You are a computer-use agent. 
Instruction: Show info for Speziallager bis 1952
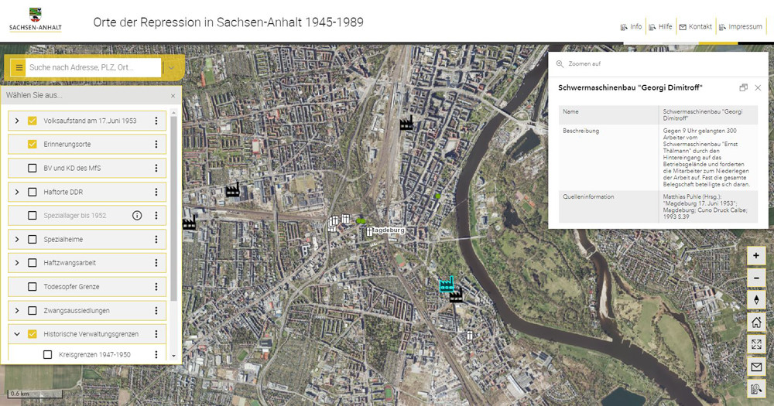(x=137, y=216)
